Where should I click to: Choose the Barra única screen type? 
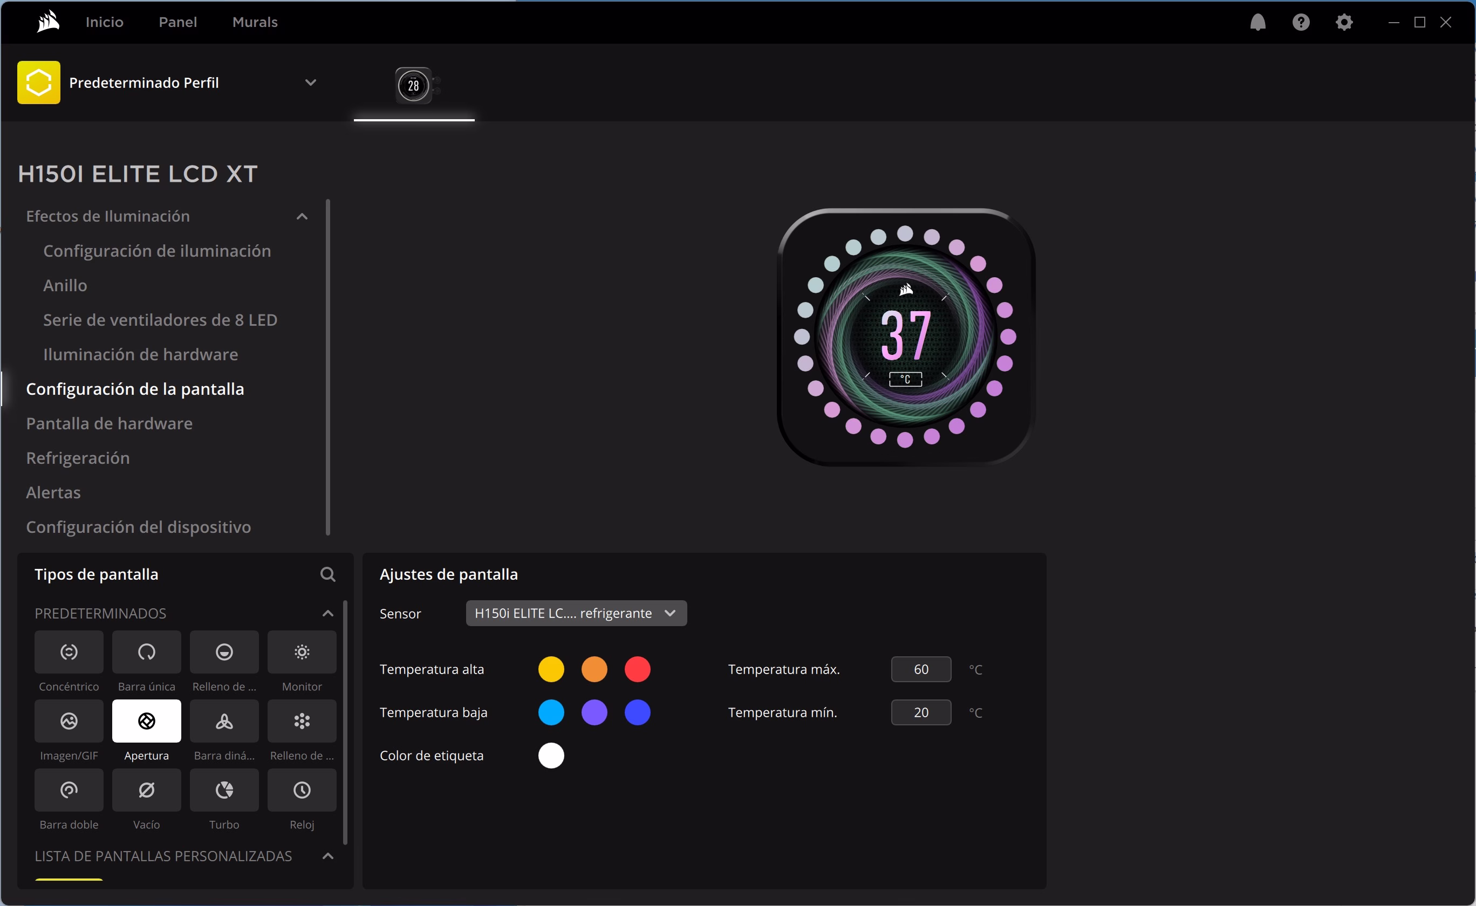pos(146,652)
